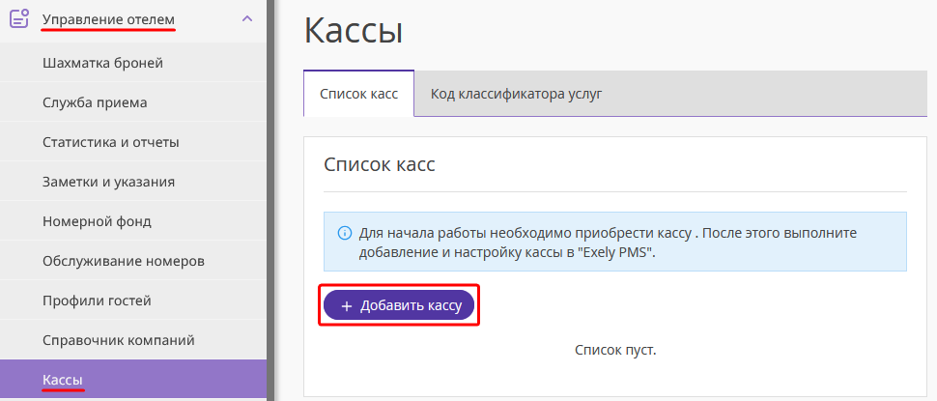
Task: Switch to Код классификатора услуг tab
Action: tap(516, 94)
